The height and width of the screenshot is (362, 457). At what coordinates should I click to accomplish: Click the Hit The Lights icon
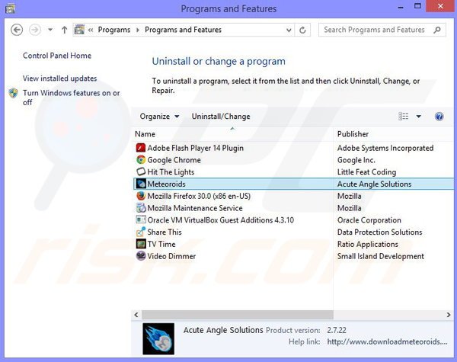[141, 171]
